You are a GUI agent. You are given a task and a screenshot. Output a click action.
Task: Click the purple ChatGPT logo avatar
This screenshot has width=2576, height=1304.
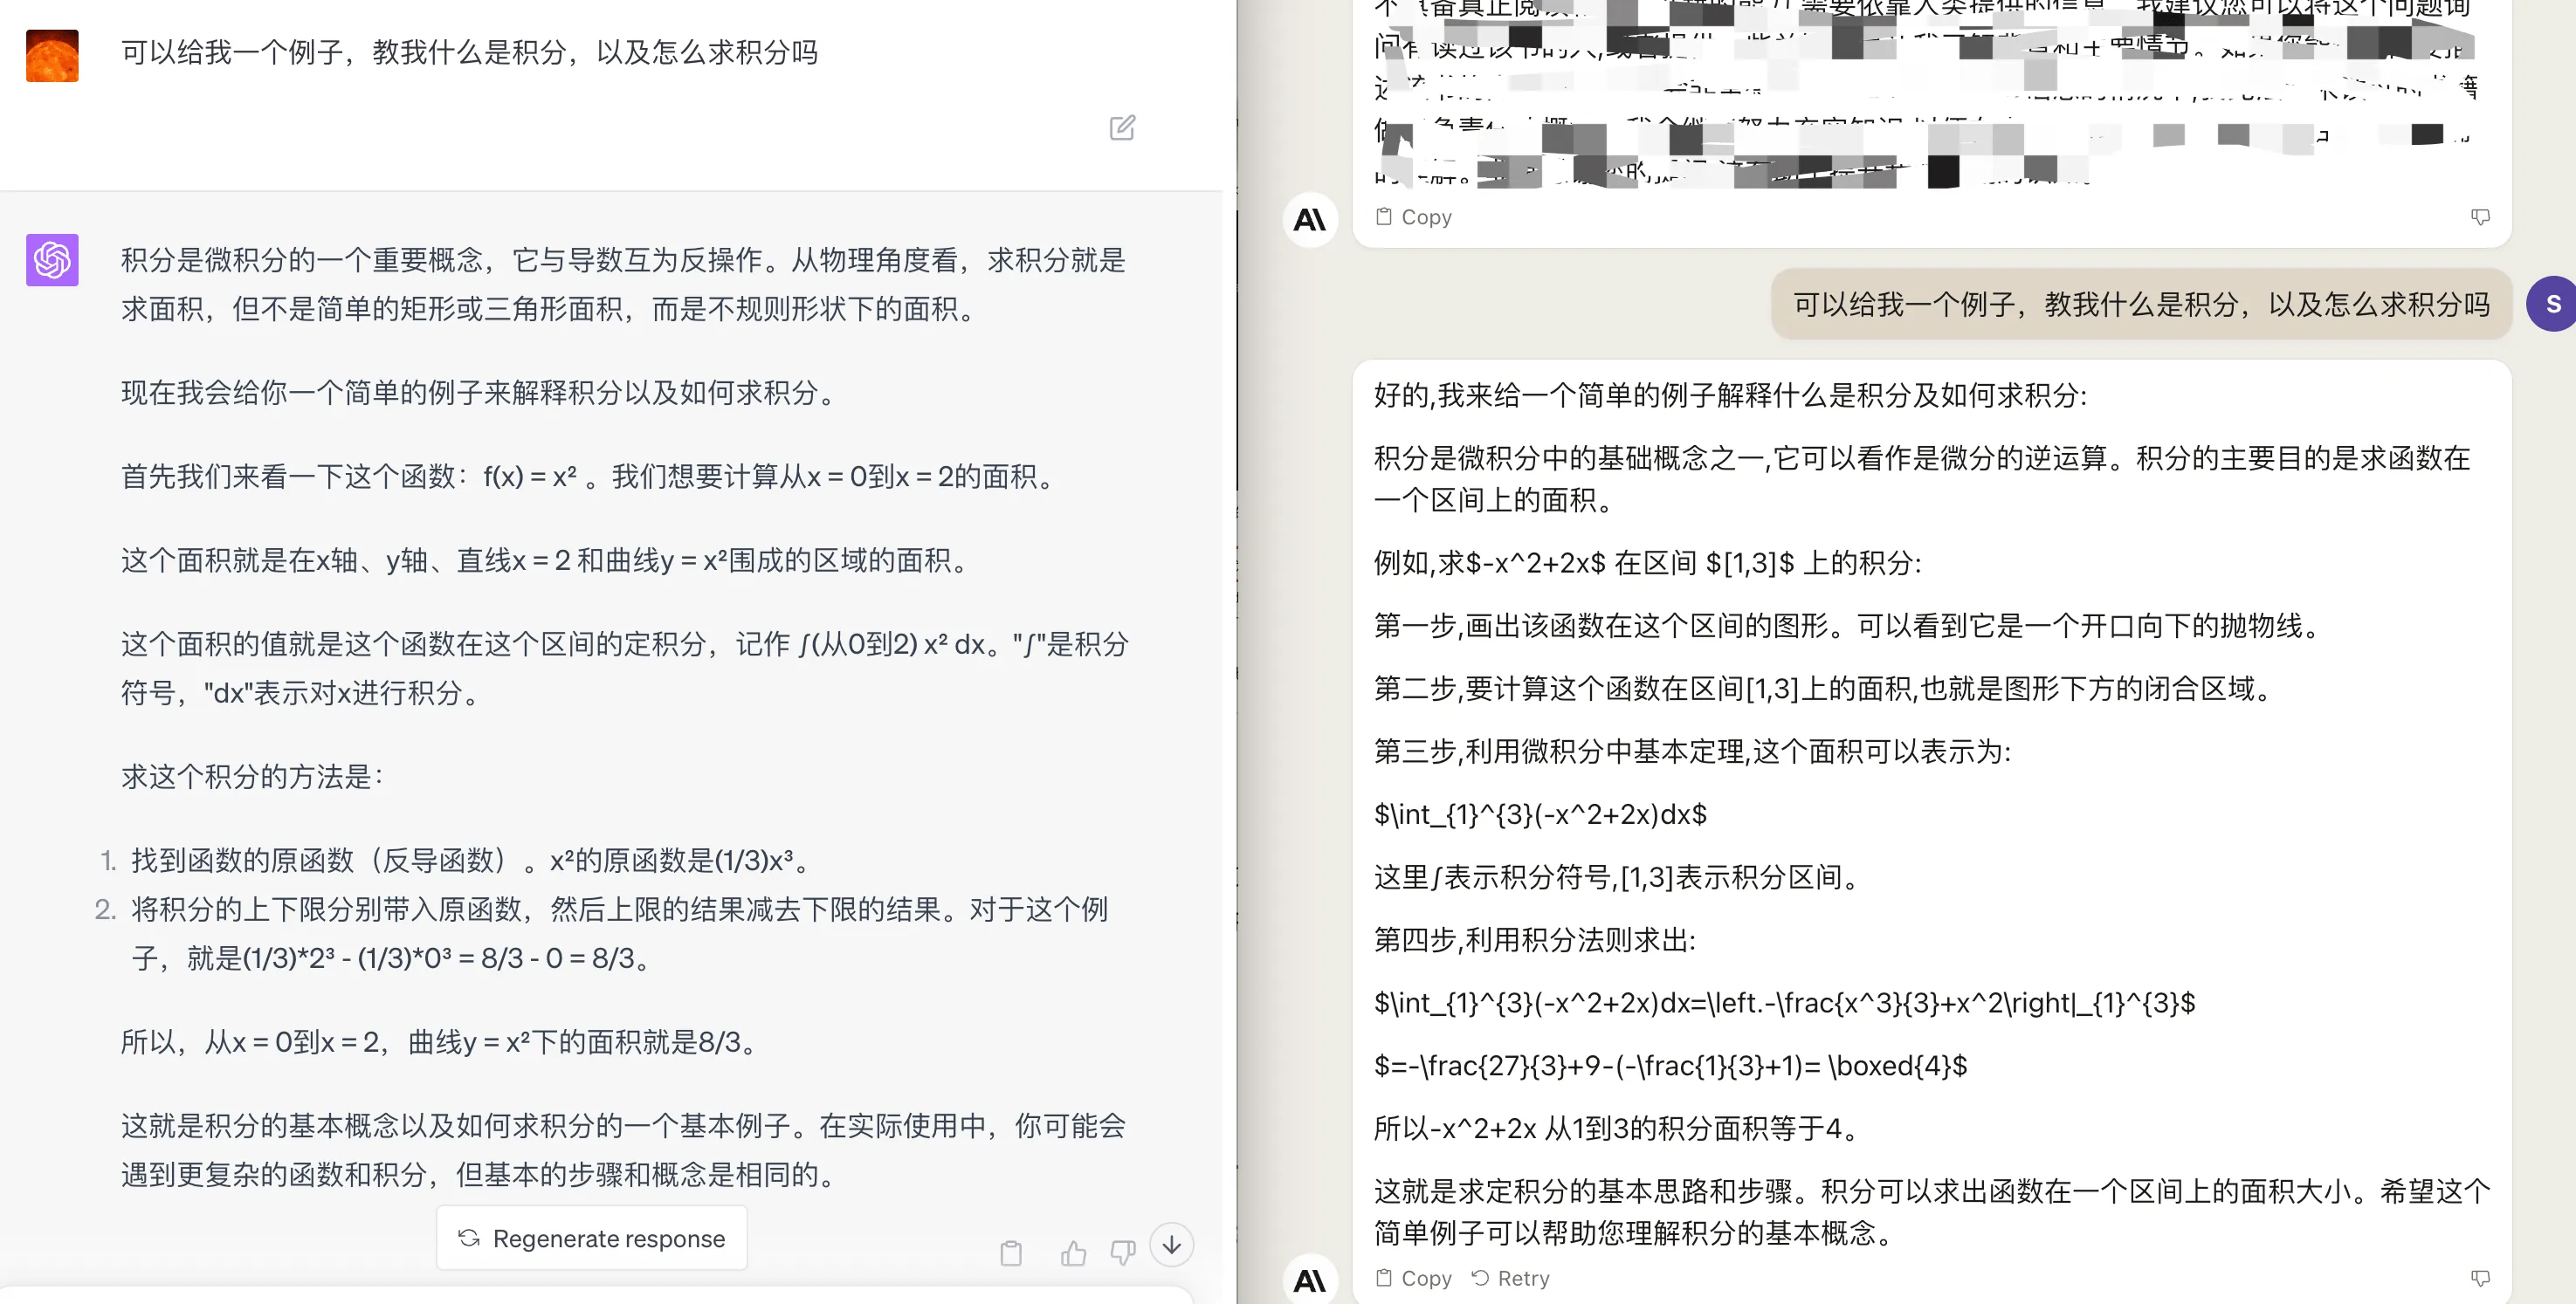point(52,260)
